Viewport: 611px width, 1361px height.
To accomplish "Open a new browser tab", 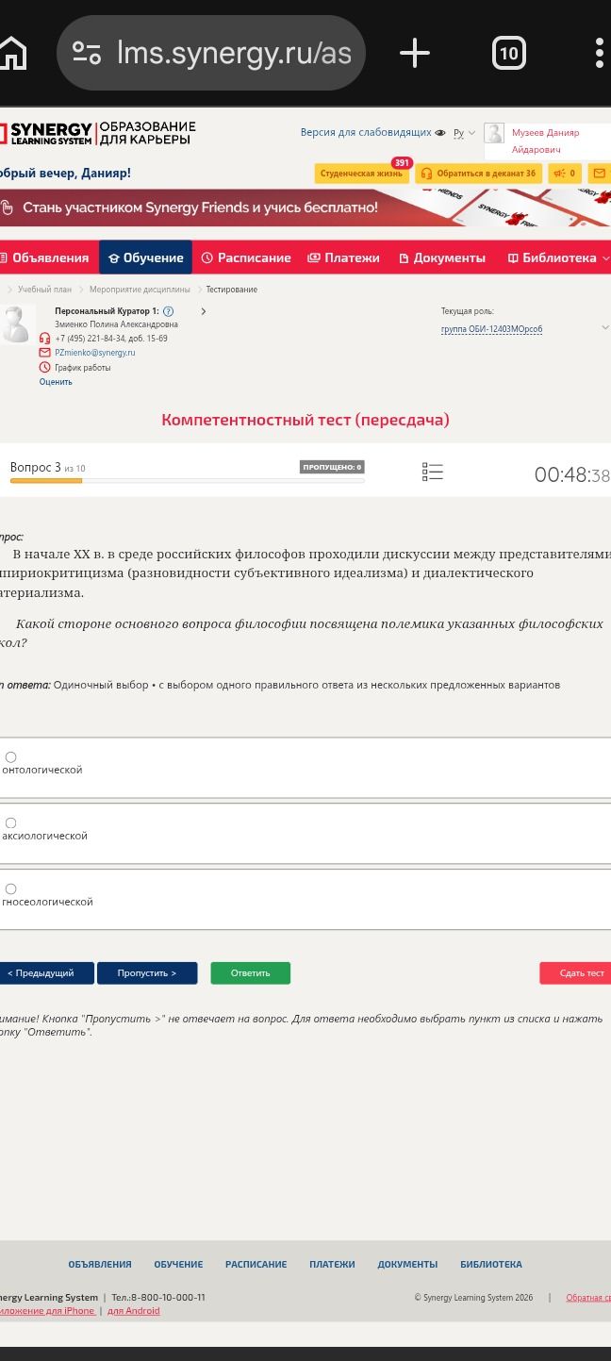I will pos(415,53).
